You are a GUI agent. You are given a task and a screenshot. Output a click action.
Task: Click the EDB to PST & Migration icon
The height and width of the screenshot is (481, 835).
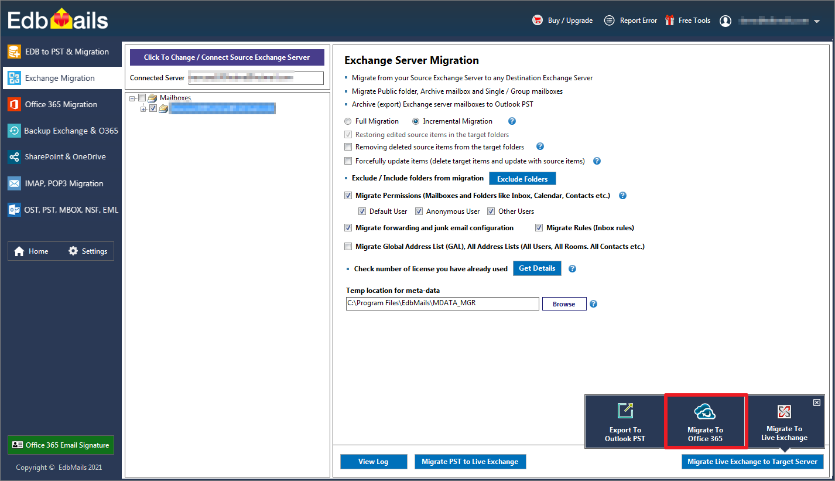(14, 52)
